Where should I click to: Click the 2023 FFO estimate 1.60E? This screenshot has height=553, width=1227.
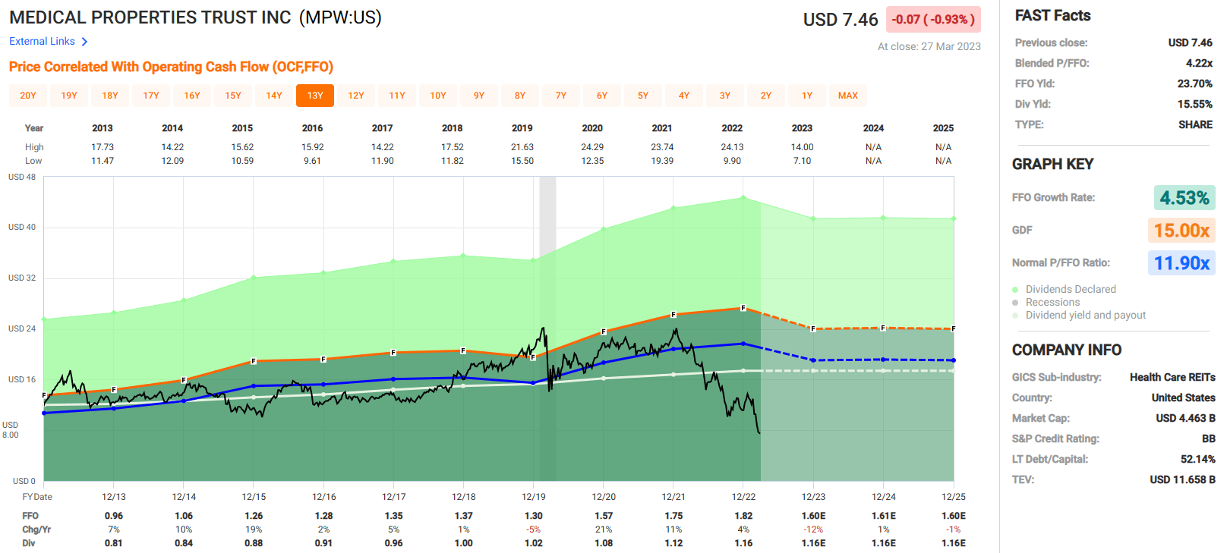tap(813, 516)
